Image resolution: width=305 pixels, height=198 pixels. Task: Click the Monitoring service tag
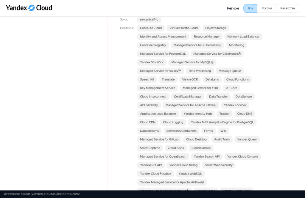click(x=236, y=45)
